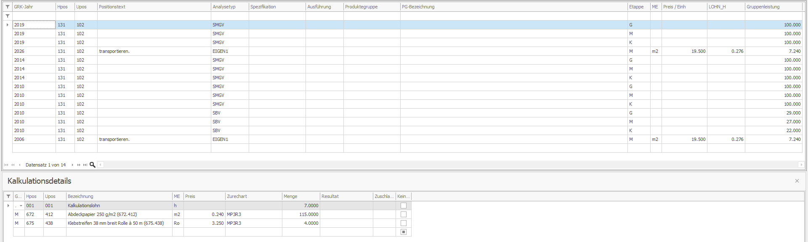Click the filter-row input under Analysetyp
The image size is (808, 242).
click(x=230, y=16)
